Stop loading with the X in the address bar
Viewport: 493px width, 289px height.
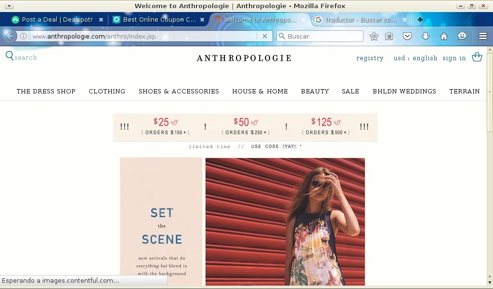(x=265, y=36)
